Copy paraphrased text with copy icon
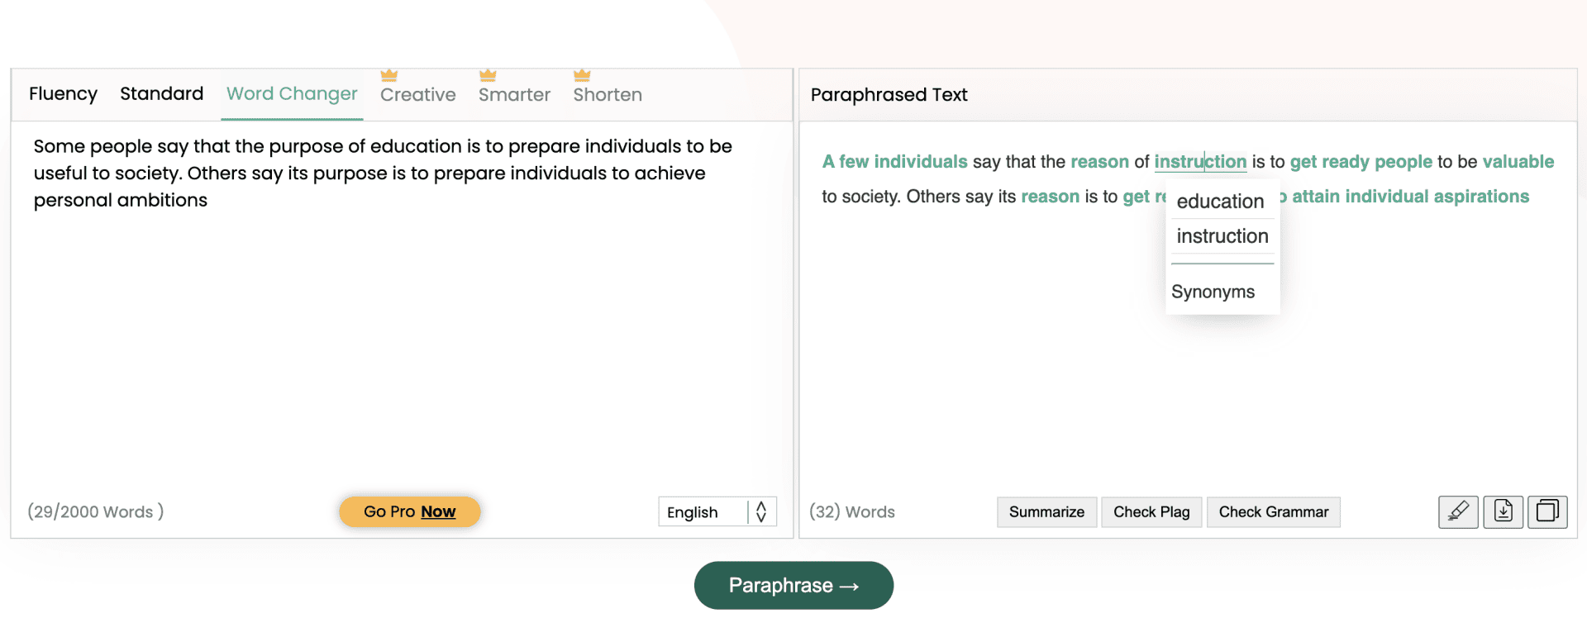Screen dimensions: 1587x637 point(1546,511)
